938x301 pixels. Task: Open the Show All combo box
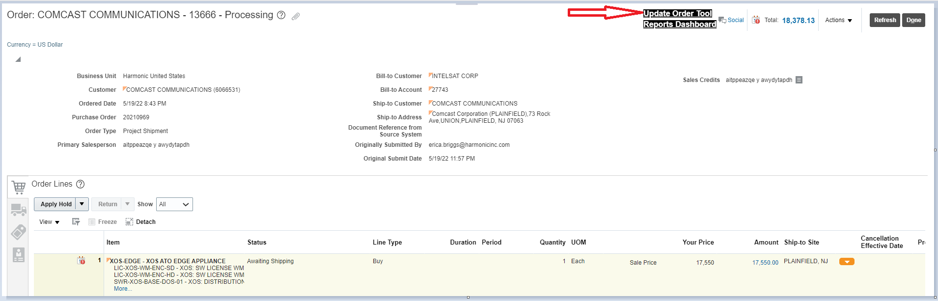click(x=174, y=204)
